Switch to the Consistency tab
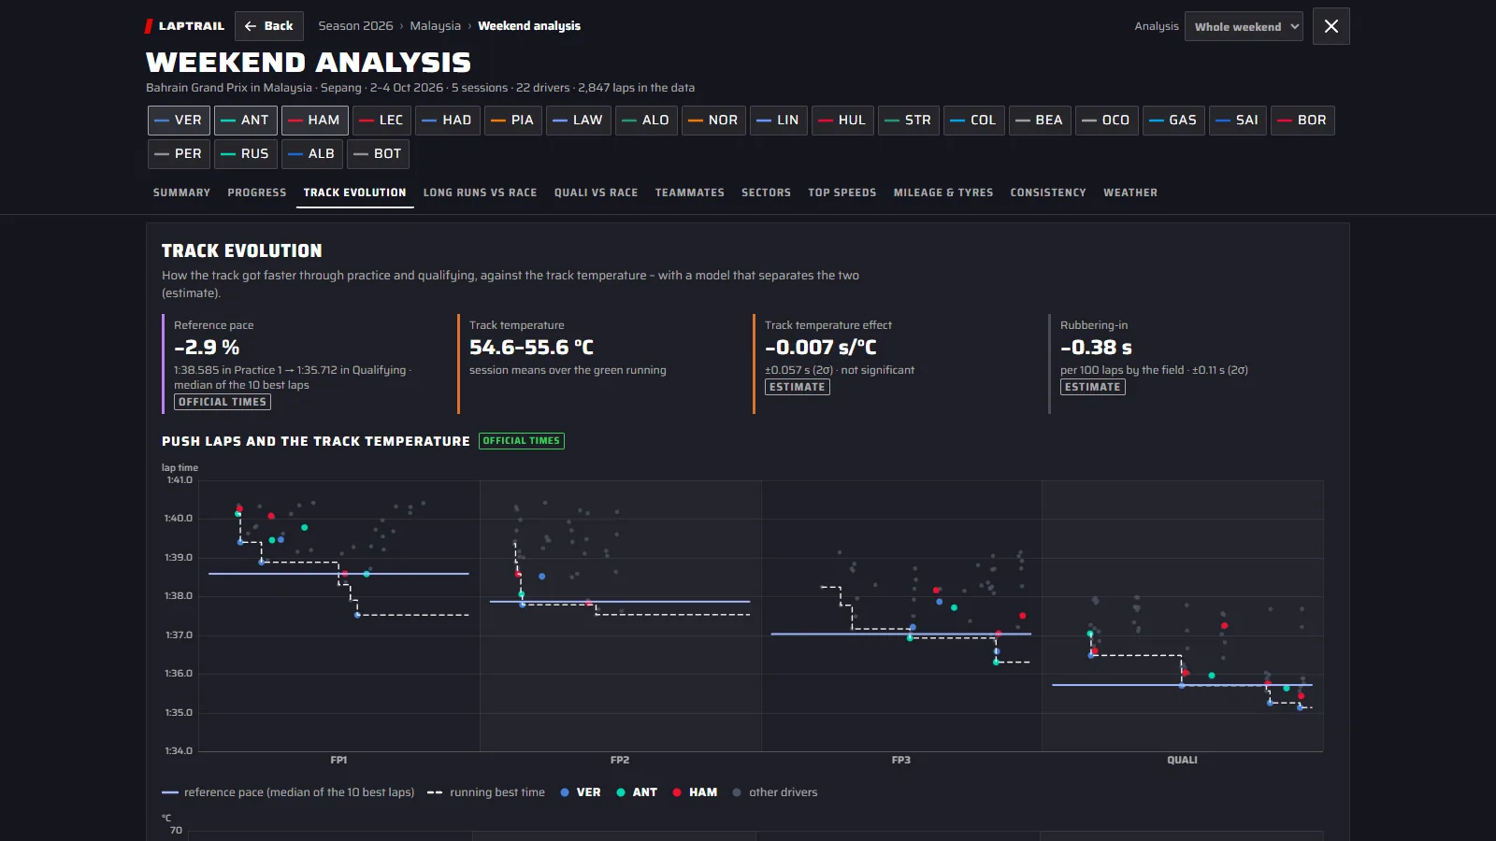This screenshot has width=1496, height=841. click(x=1048, y=192)
